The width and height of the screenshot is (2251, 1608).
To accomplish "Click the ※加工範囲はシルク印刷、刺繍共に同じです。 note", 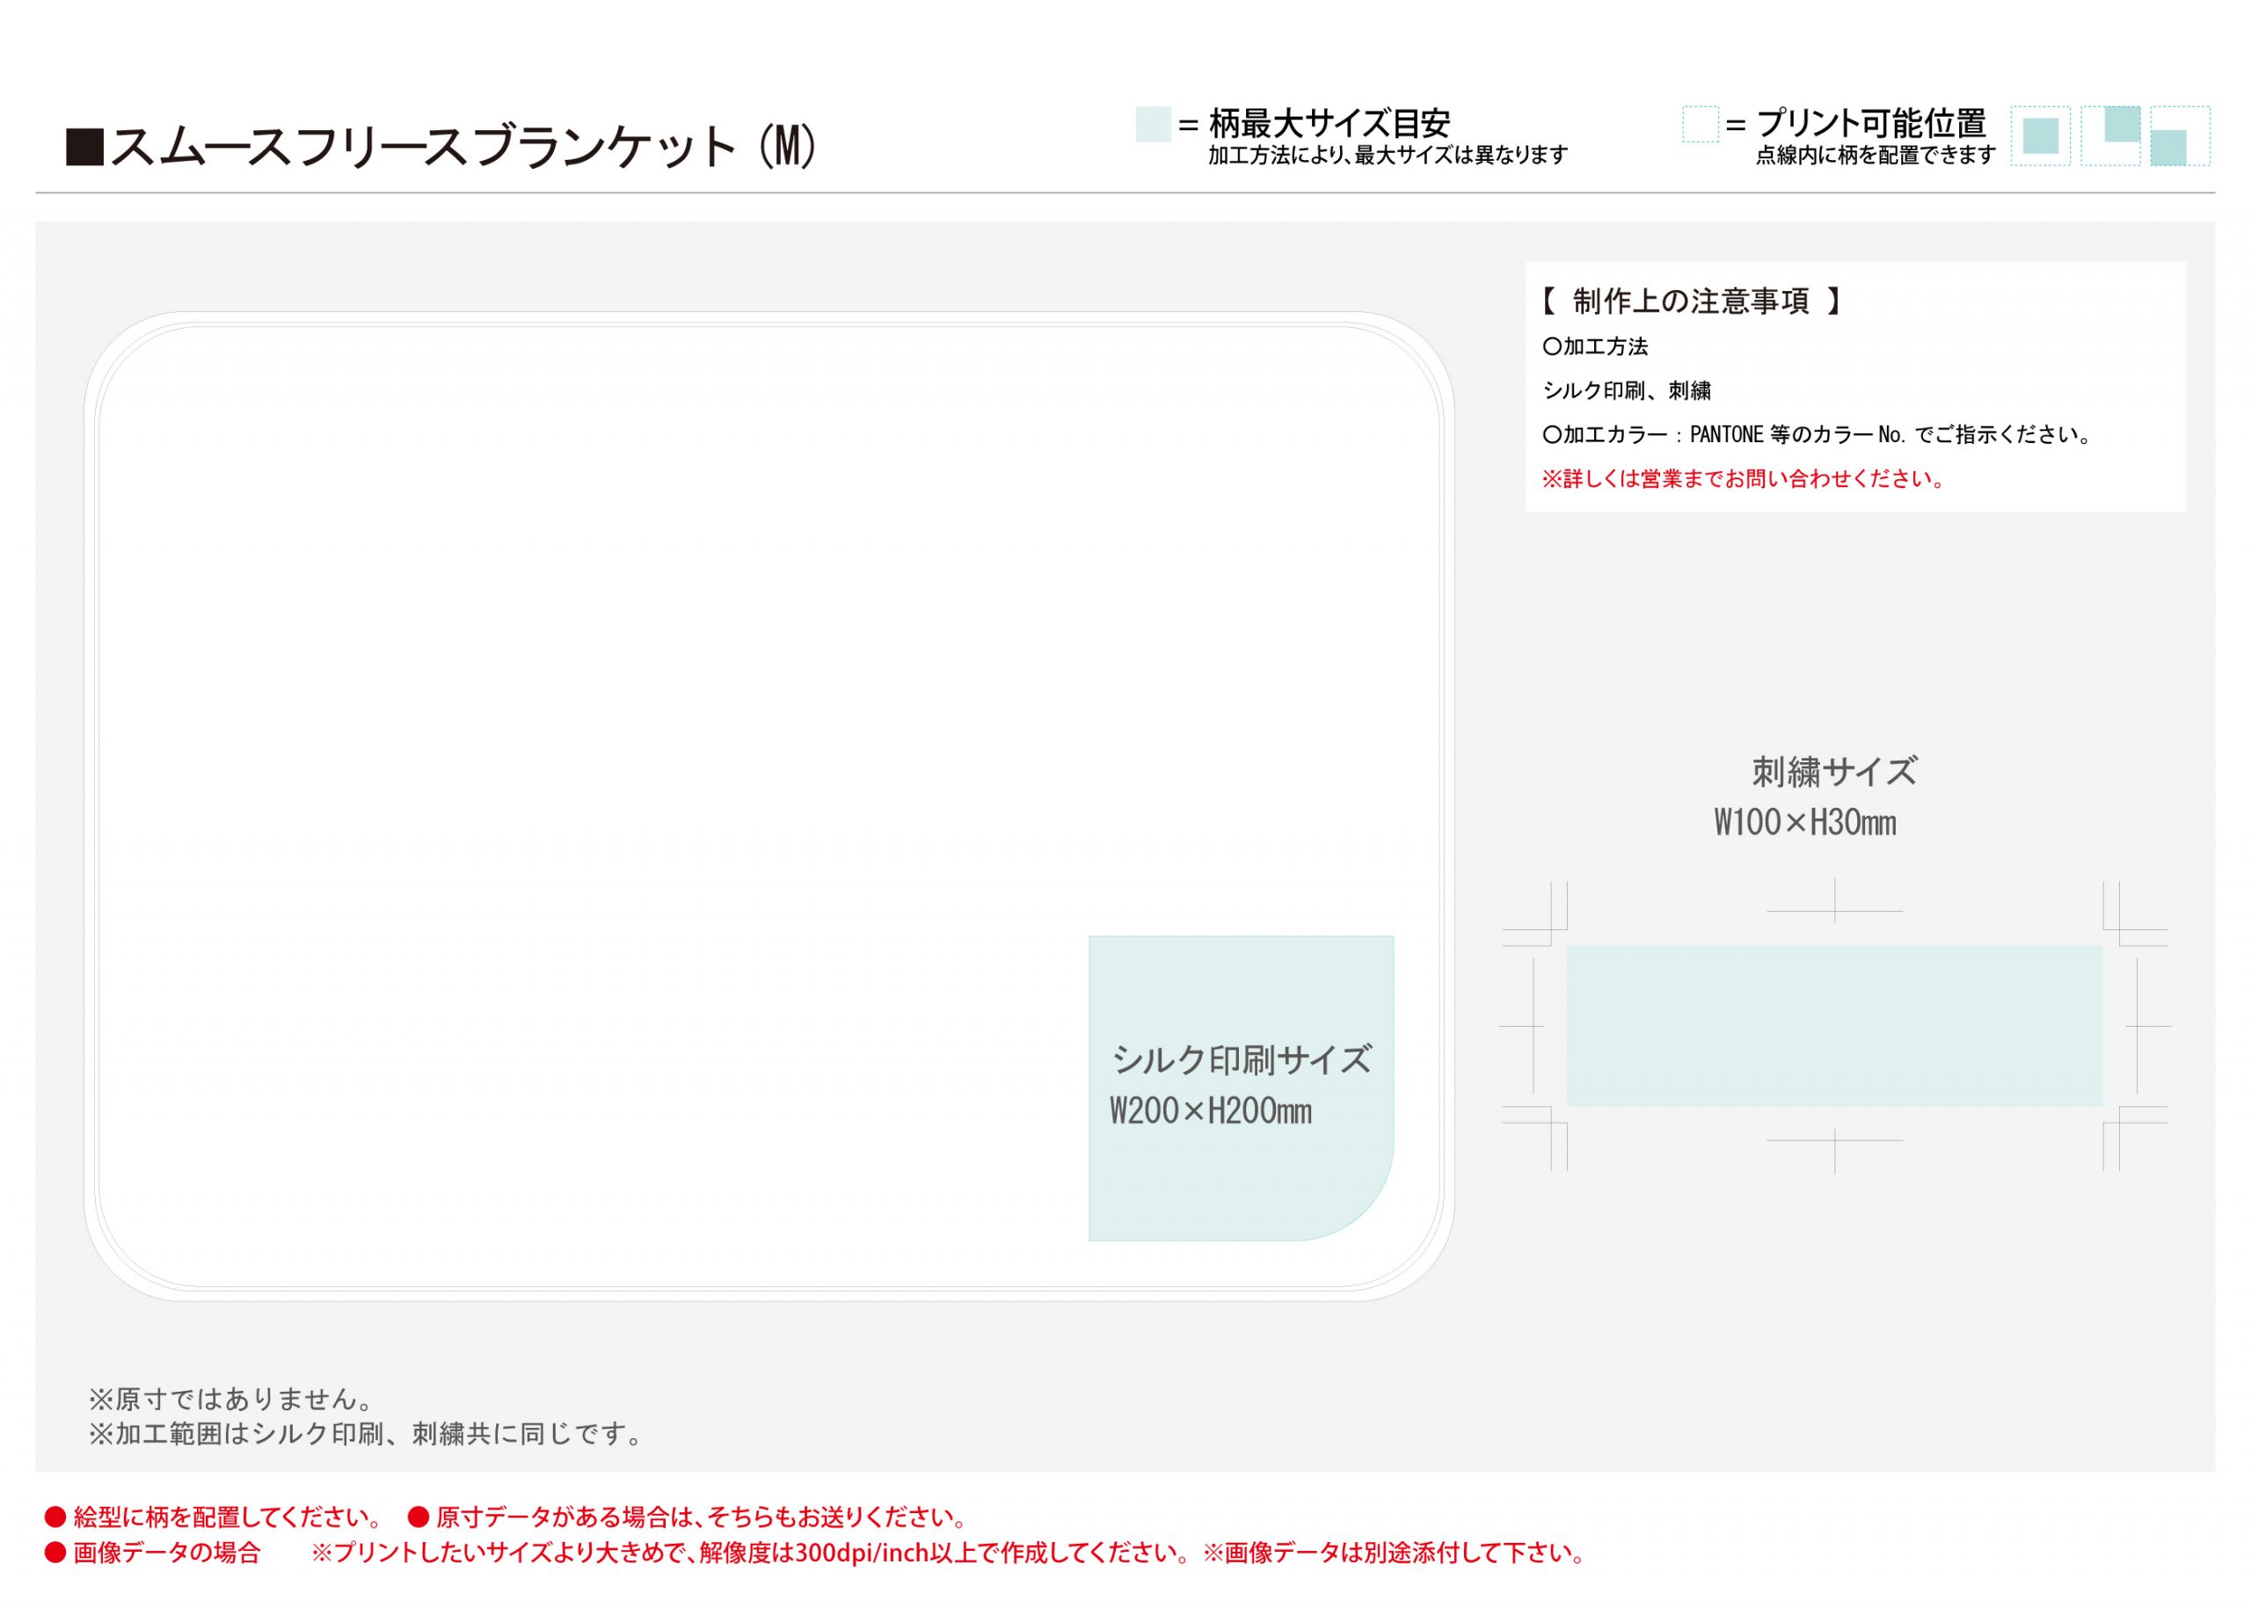I will (x=368, y=1434).
